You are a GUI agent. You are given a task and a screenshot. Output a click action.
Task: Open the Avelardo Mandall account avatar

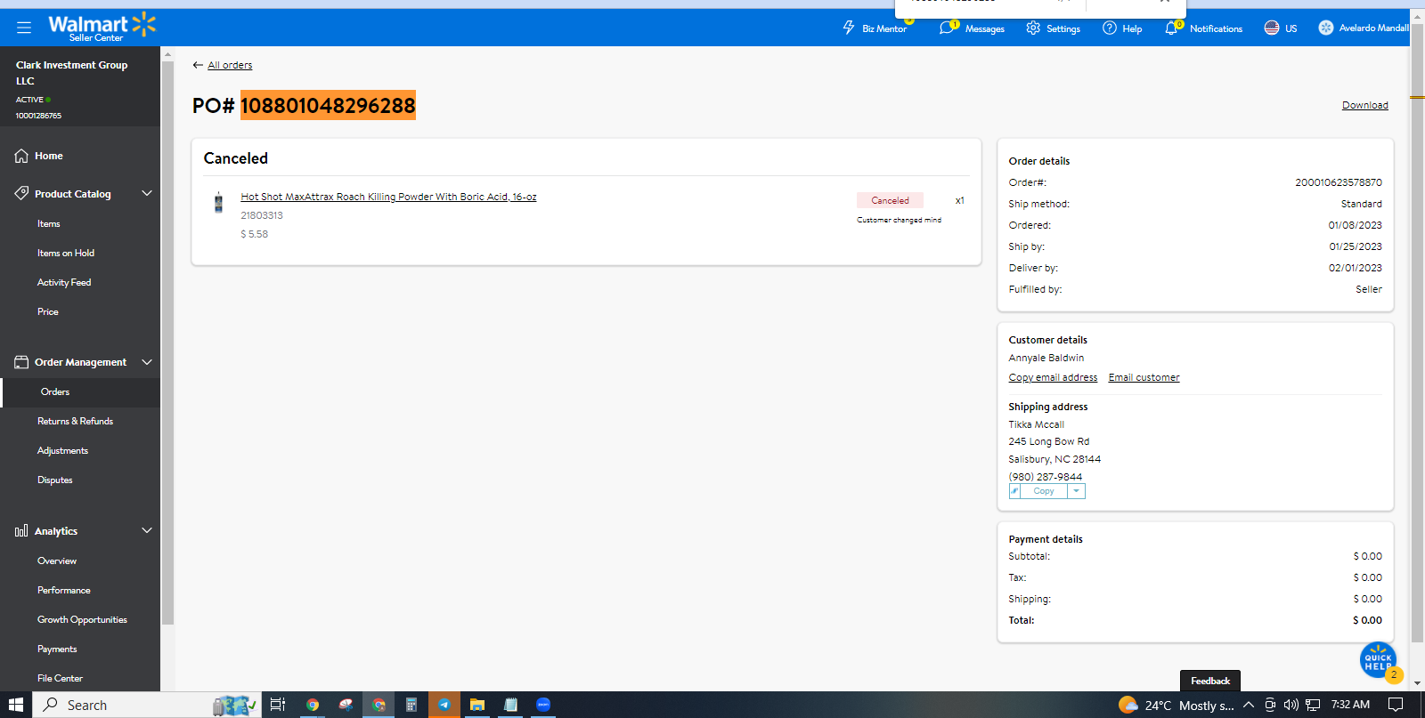click(x=1326, y=28)
